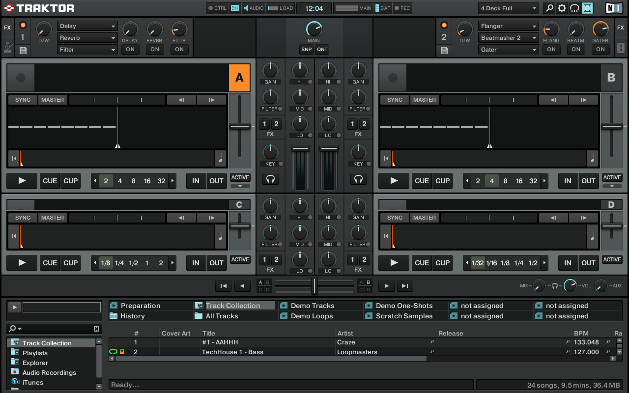Select the History favorite
Image resolution: width=629 pixels, height=393 pixels.
133,316
